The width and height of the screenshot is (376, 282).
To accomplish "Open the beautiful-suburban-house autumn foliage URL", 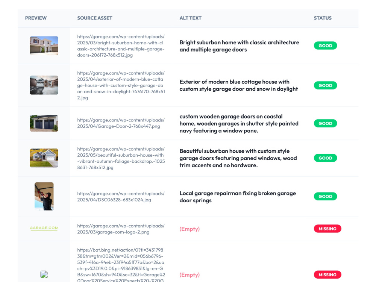I will tap(121, 158).
